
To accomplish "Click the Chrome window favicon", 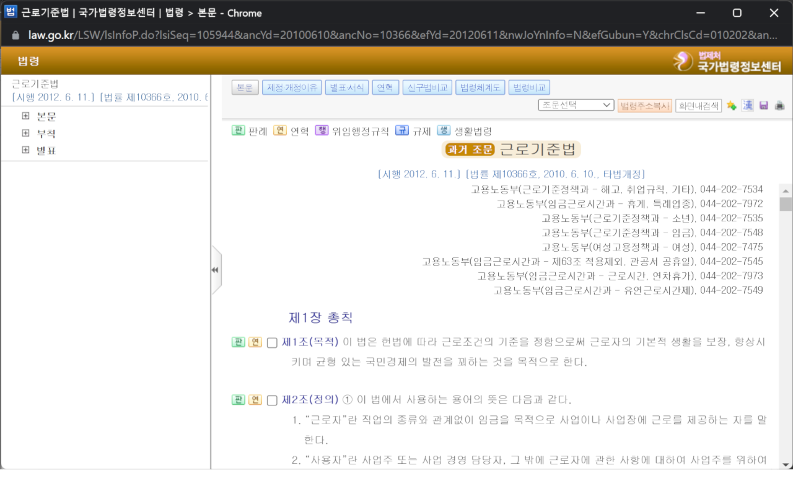I will click(x=11, y=12).
